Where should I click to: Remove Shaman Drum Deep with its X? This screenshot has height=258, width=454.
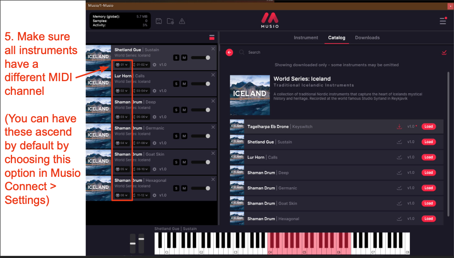point(213,101)
